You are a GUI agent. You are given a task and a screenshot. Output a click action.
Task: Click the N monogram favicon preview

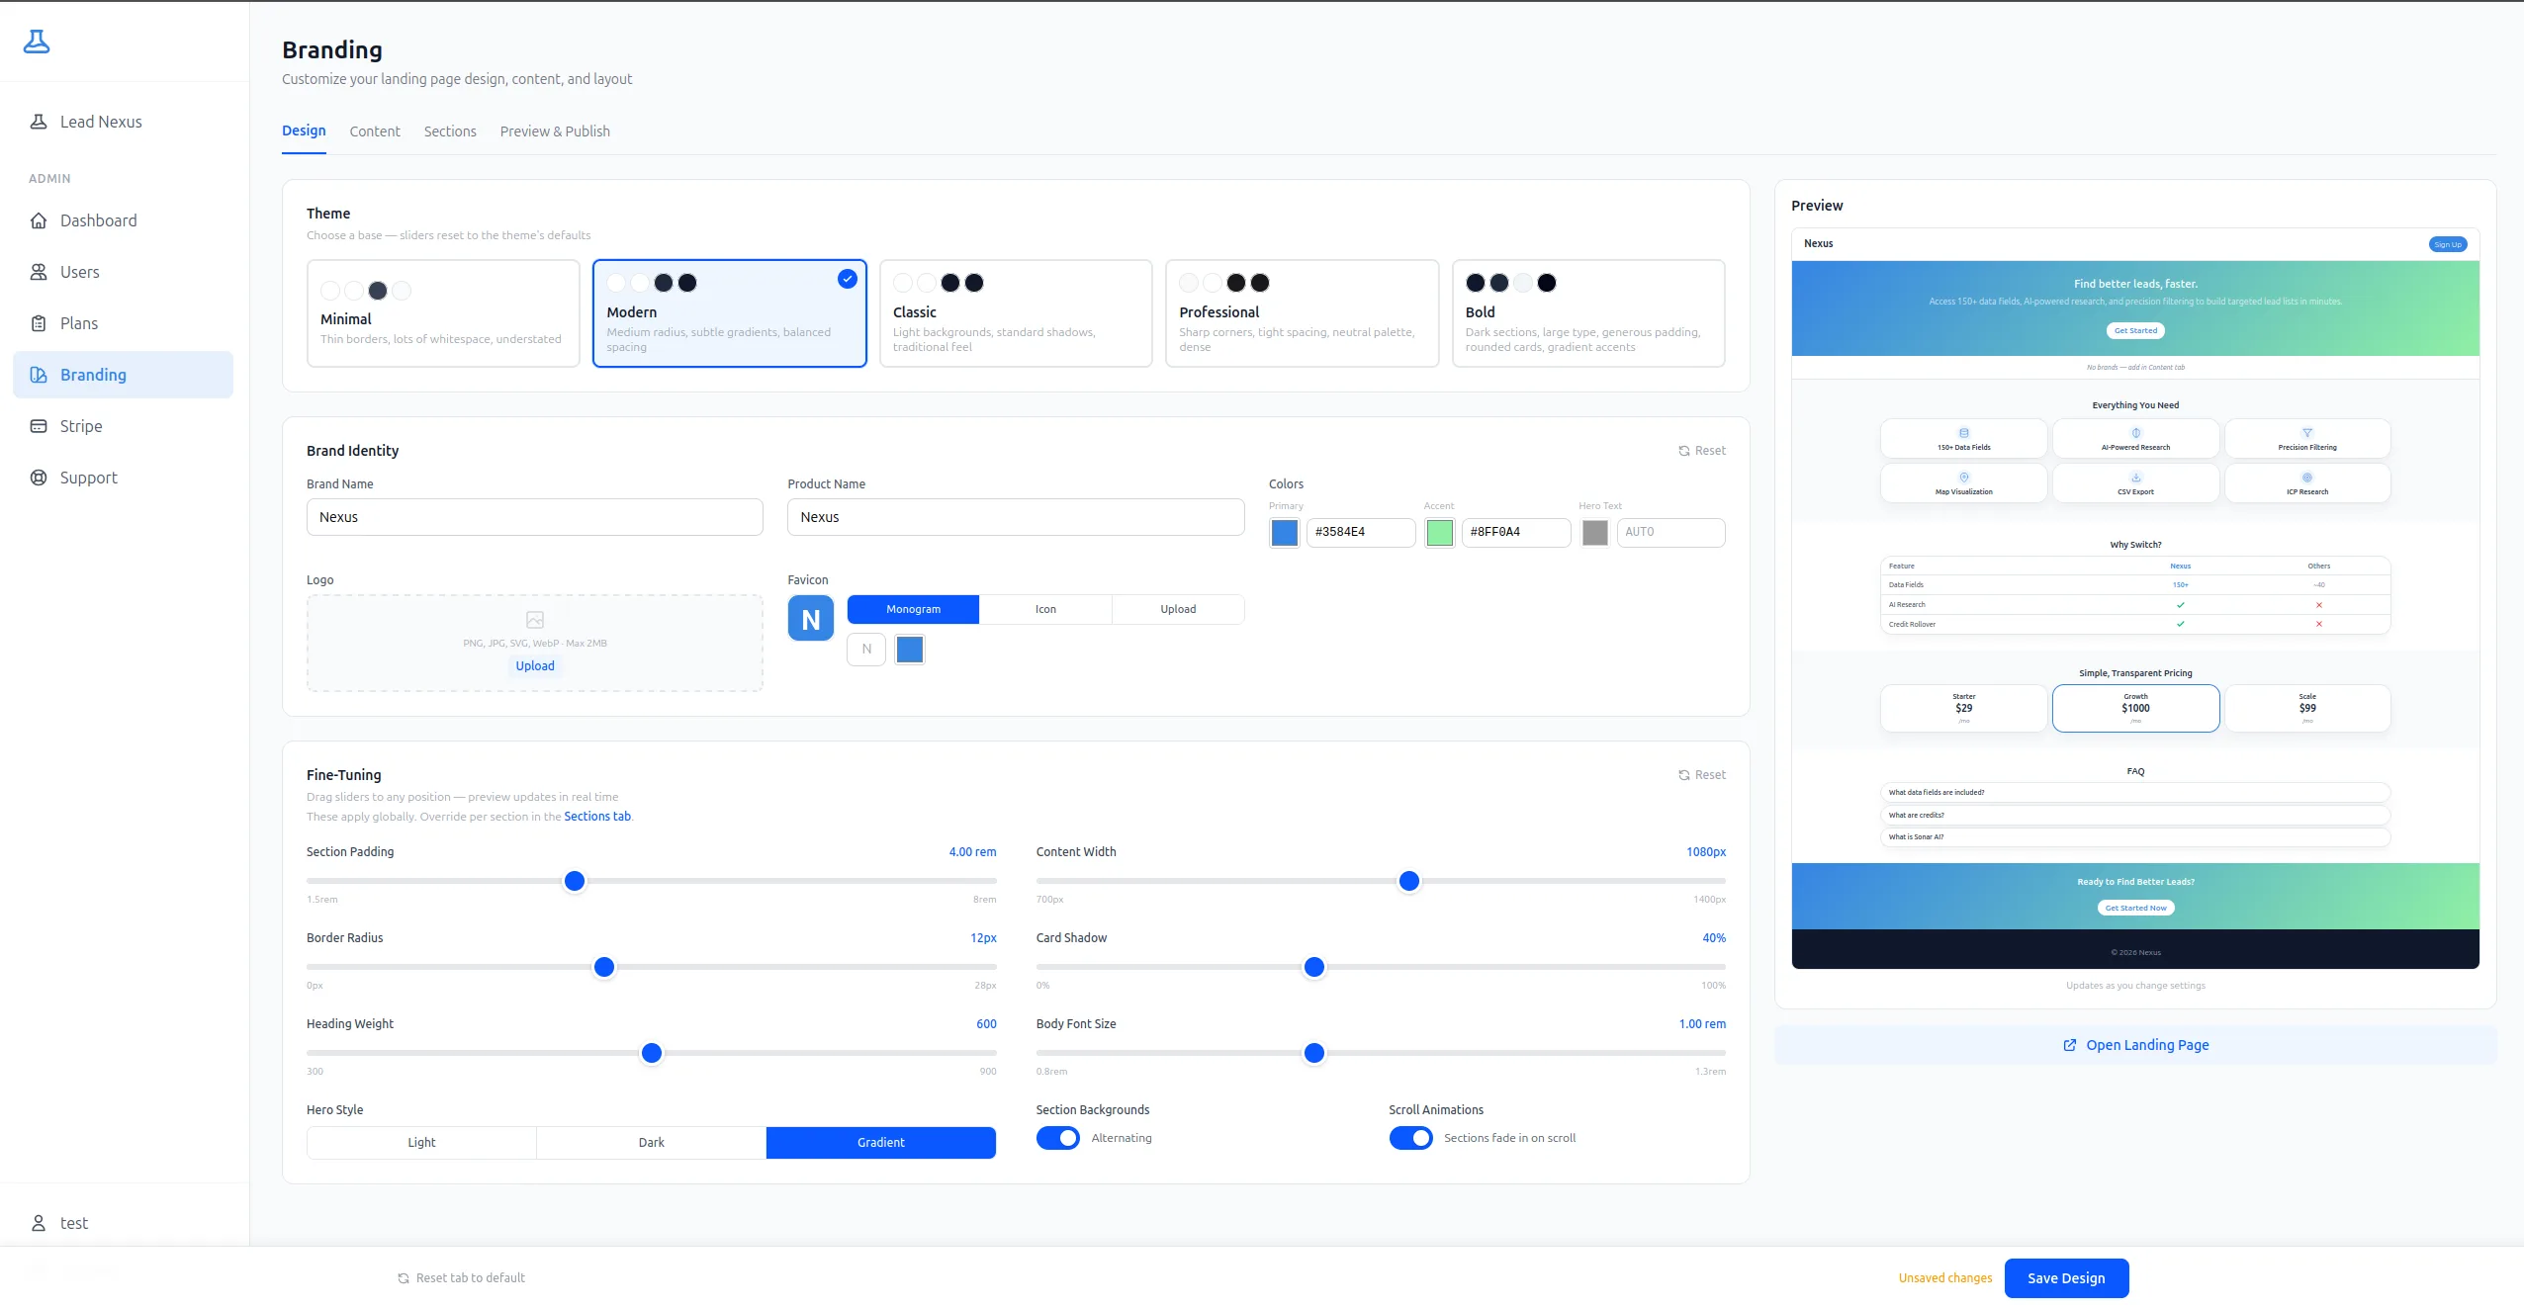click(x=811, y=619)
